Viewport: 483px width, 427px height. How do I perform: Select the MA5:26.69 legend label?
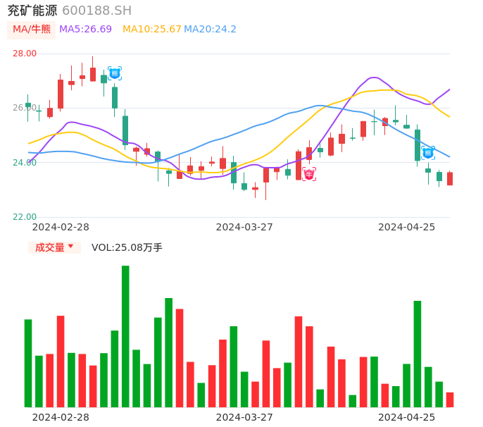point(85,29)
